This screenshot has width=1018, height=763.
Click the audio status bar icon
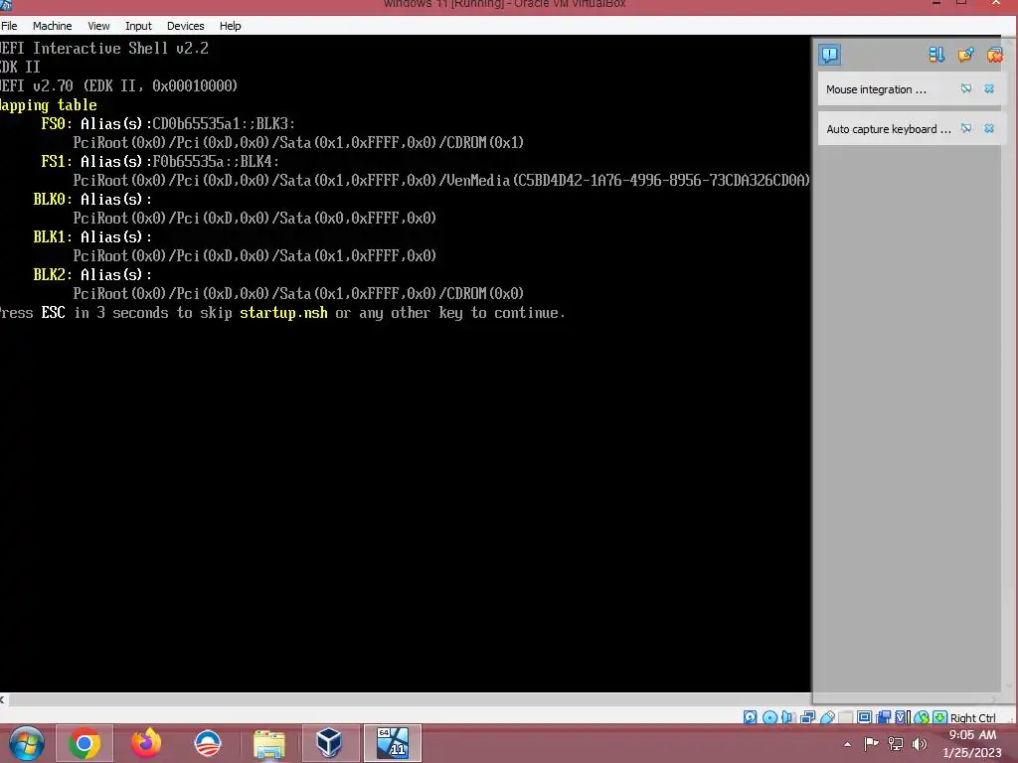point(788,717)
